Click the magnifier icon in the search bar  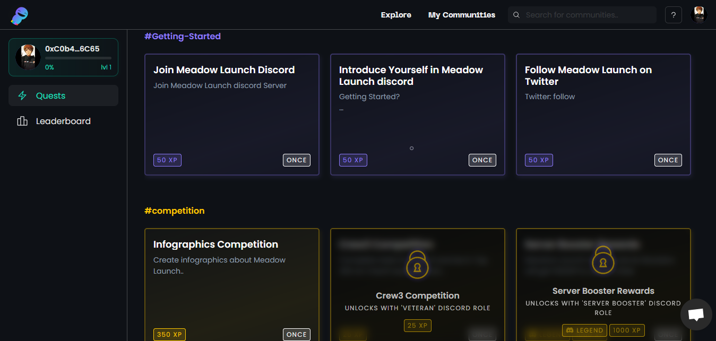coord(516,15)
